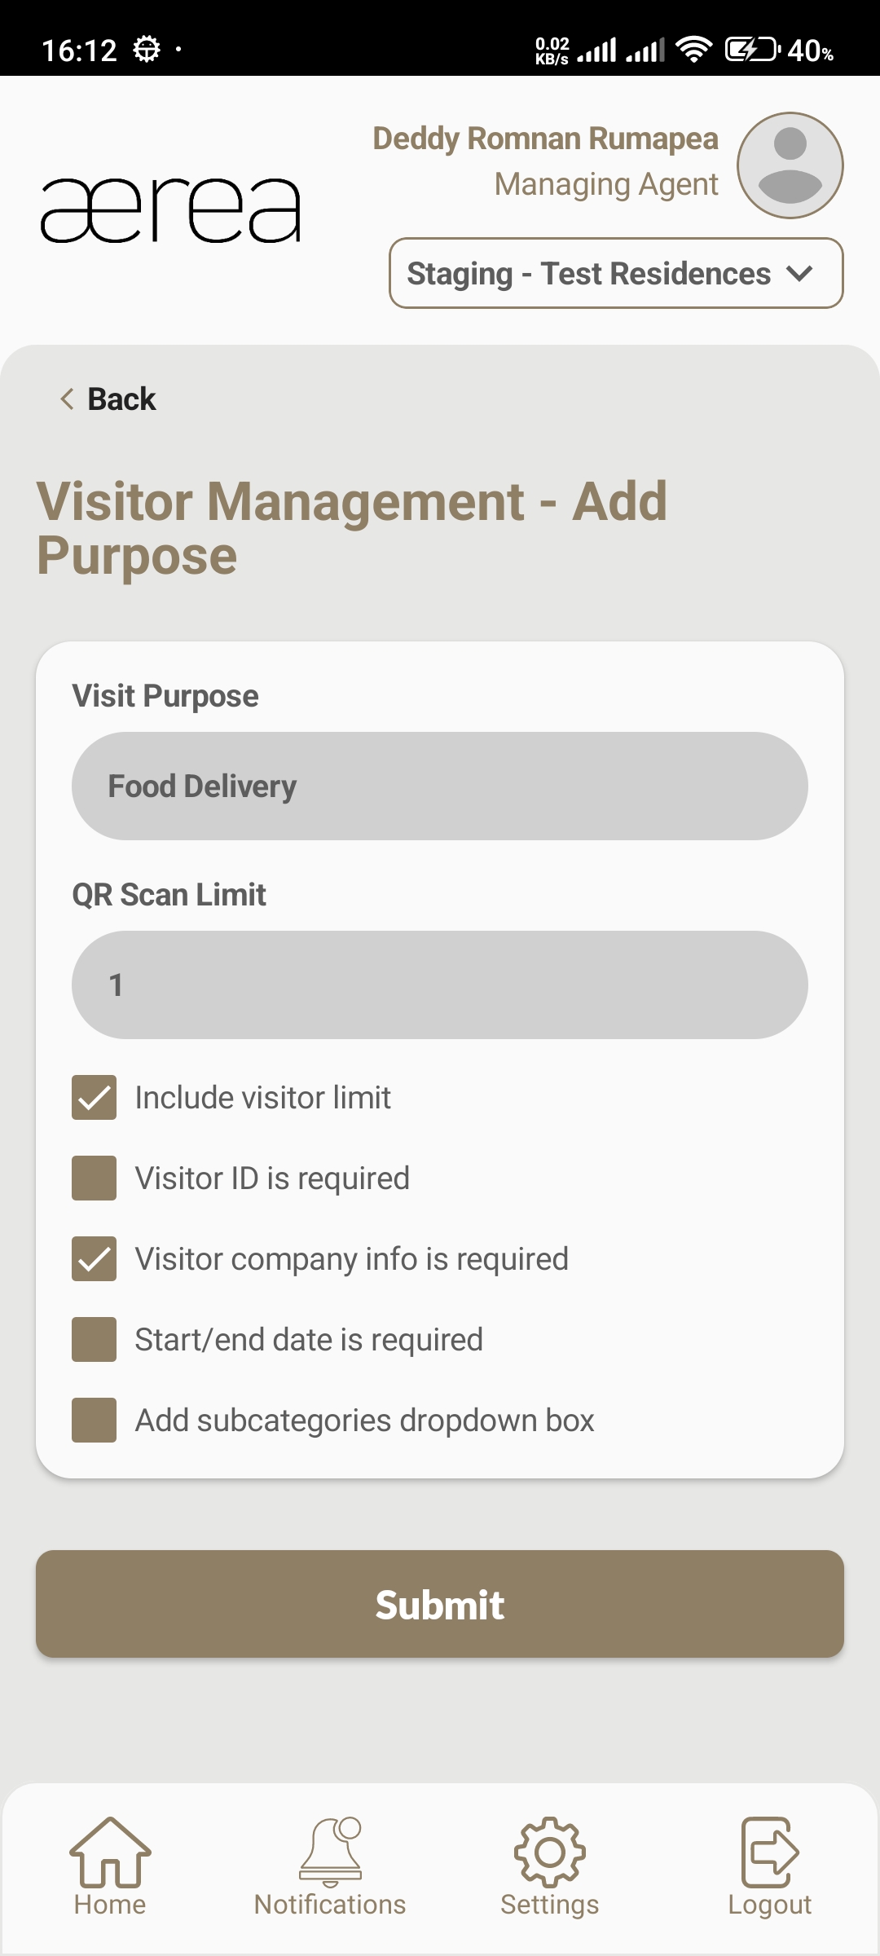
Task: Open Notifications bell icon
Action: point(330,1852)
